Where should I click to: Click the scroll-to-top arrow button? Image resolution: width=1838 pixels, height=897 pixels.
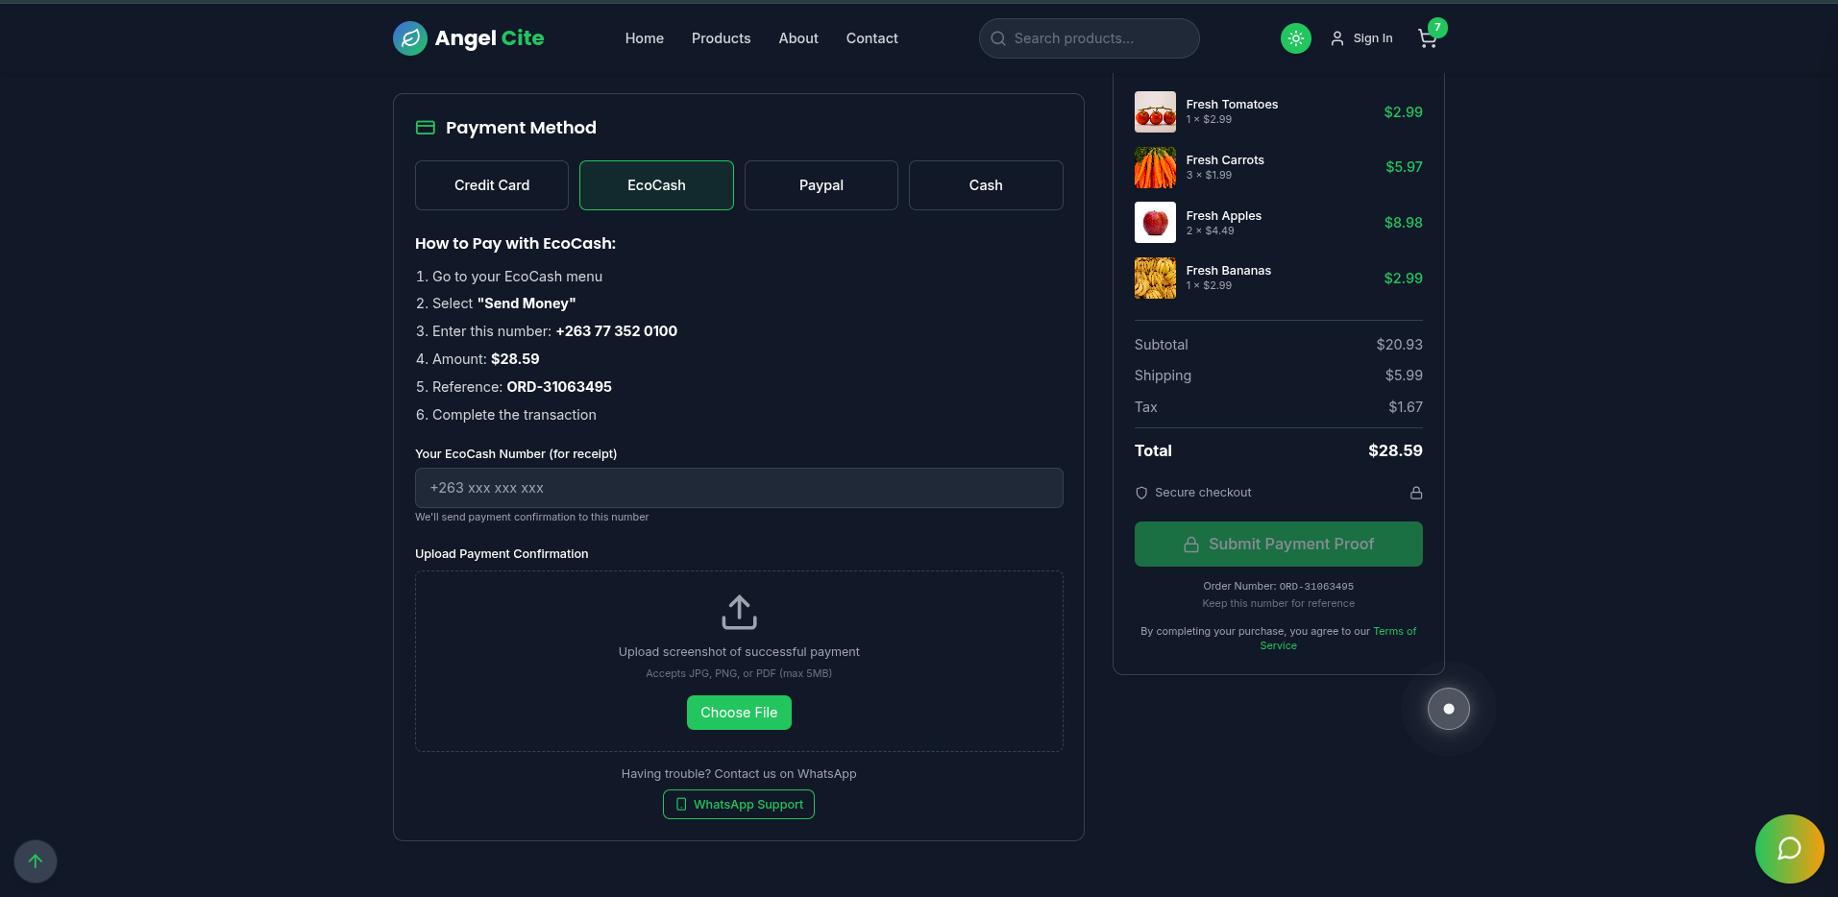pos(36,861)
